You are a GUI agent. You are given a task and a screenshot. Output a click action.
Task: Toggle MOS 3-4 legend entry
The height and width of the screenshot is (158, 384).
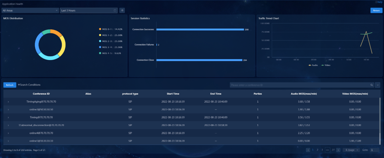coord(111,47)
